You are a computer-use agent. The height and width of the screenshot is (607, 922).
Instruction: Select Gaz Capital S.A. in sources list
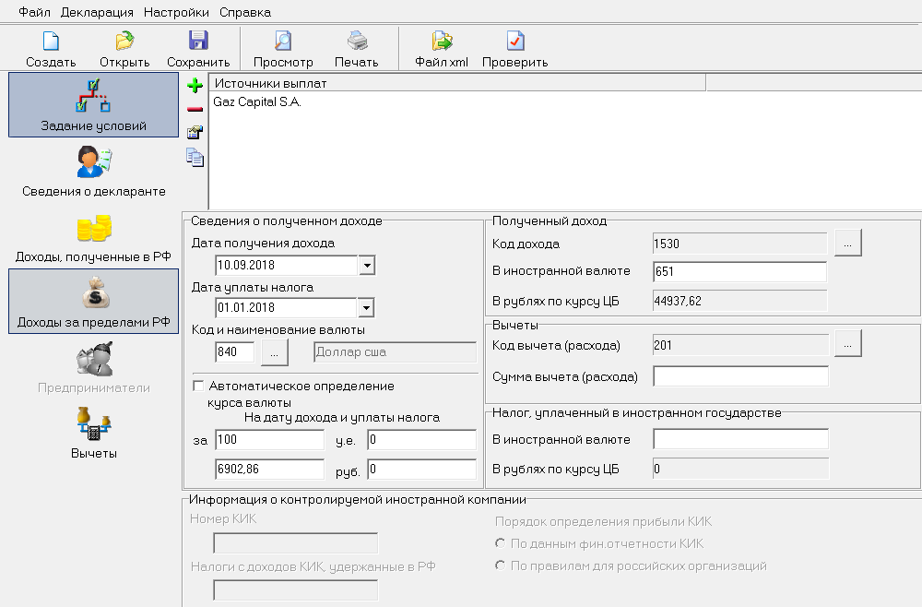click(257, 101)
